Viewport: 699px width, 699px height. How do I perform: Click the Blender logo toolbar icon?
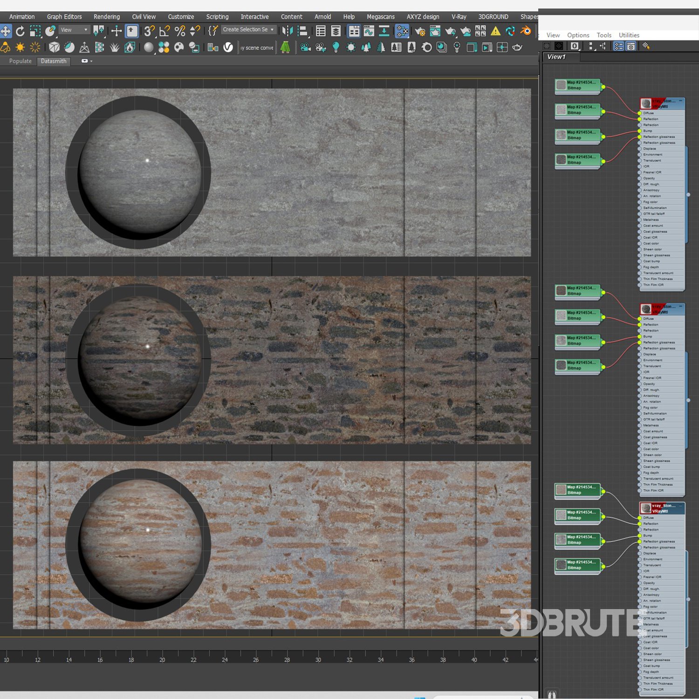tap(526, 31)
